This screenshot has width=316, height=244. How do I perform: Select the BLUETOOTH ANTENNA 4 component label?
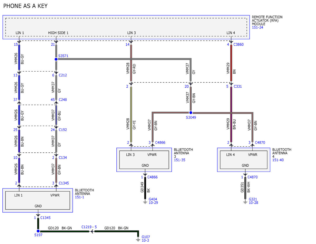282,153
